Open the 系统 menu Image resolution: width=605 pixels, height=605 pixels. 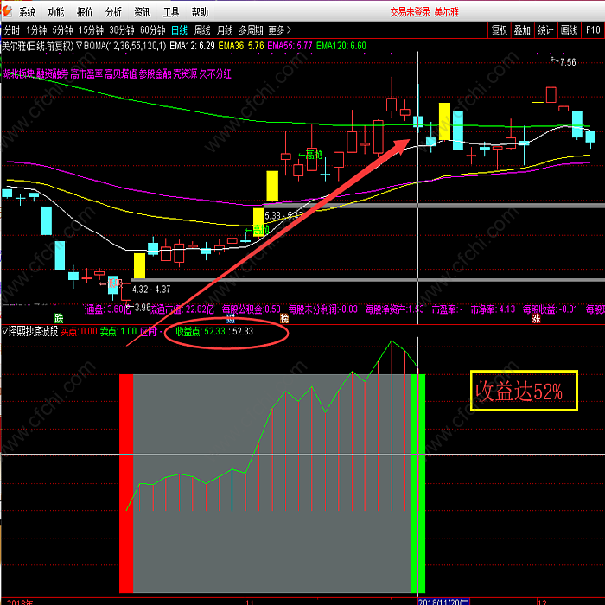27,12
